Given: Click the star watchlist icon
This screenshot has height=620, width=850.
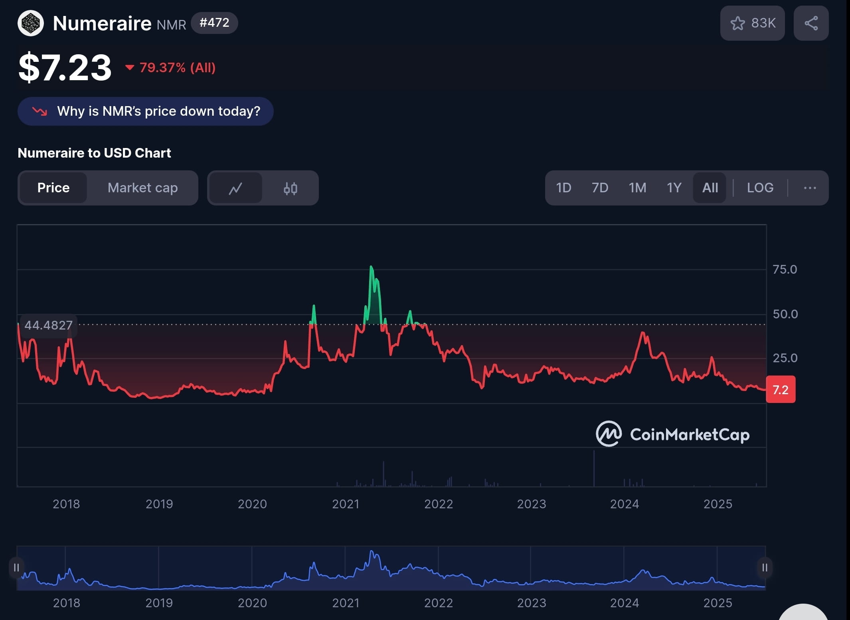Looking at the screenshot, I should [x=737, y=23].
